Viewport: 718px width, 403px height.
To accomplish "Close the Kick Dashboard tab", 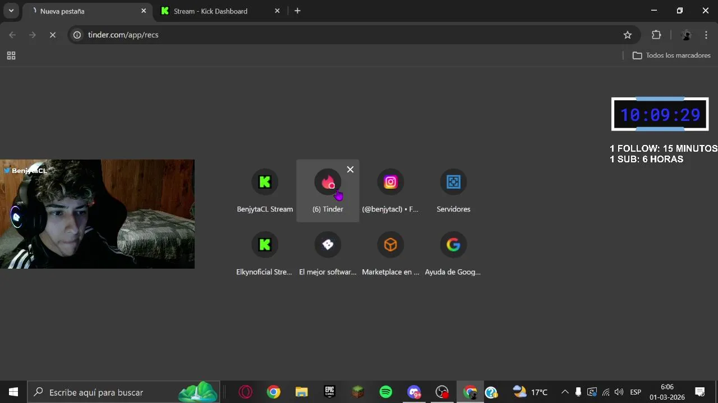I will 277,11.
